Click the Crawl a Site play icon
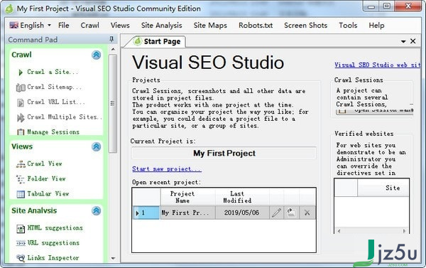This screenshot has width=426, height=268. point(21,73)
